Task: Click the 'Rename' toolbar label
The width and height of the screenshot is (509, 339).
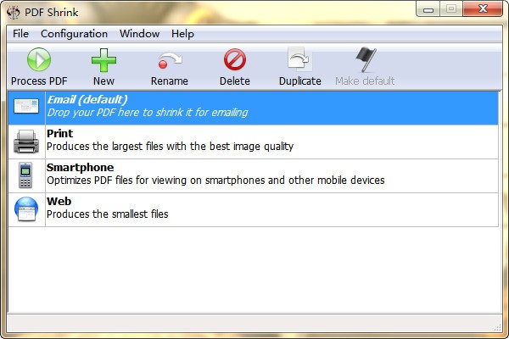Action: coord(170,81)
